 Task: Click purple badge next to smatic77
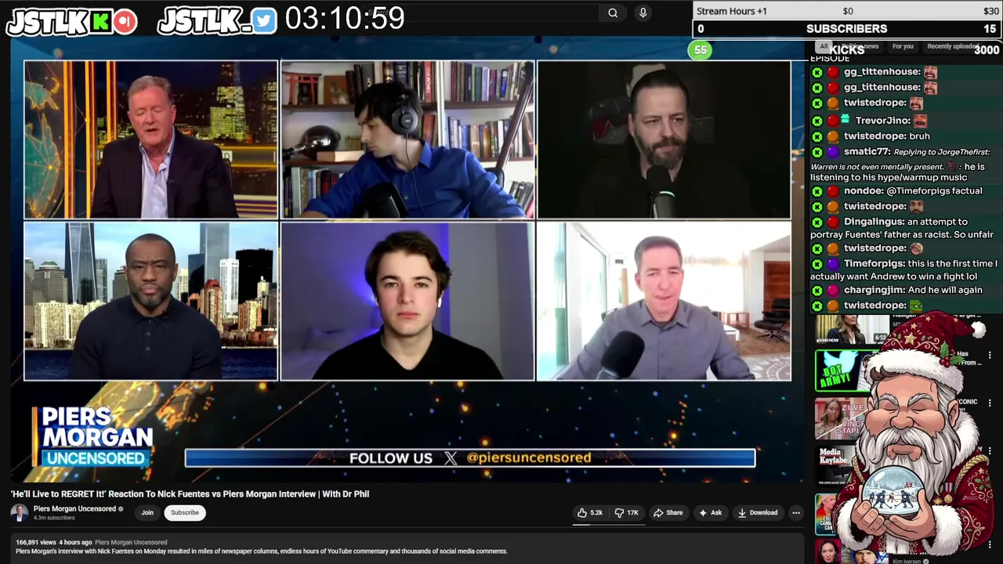[x=833, y=152]
